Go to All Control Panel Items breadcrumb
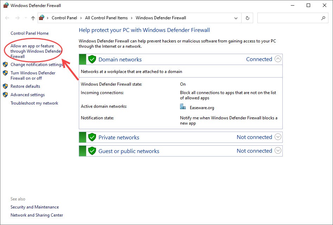 point(106,18)
